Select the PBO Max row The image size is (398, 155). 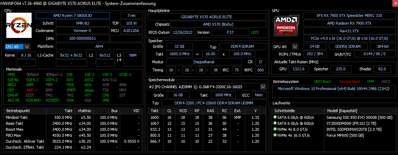[73, 135]
